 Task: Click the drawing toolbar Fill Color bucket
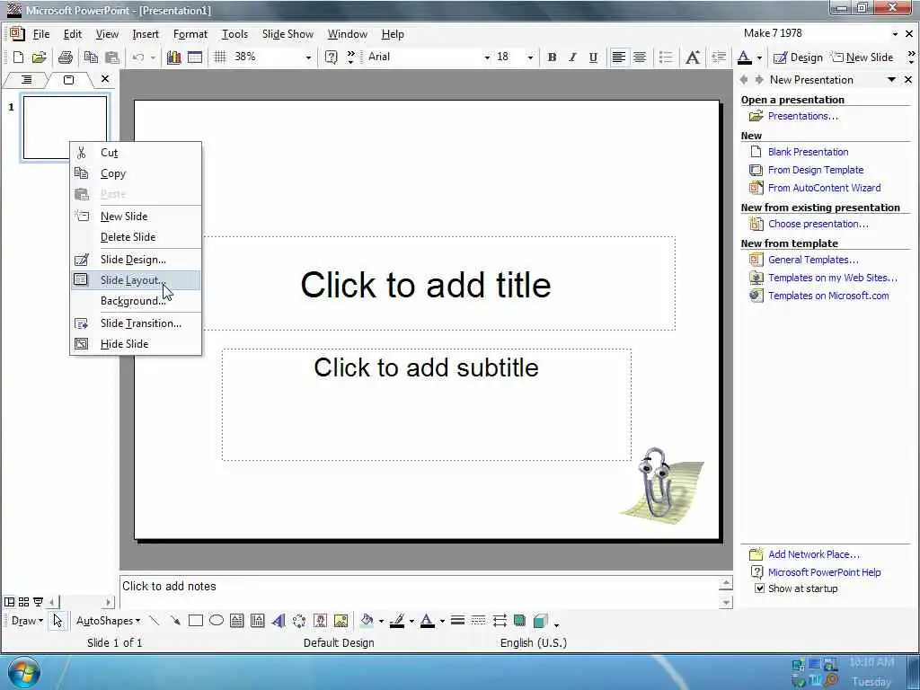[x=367, y=621]
